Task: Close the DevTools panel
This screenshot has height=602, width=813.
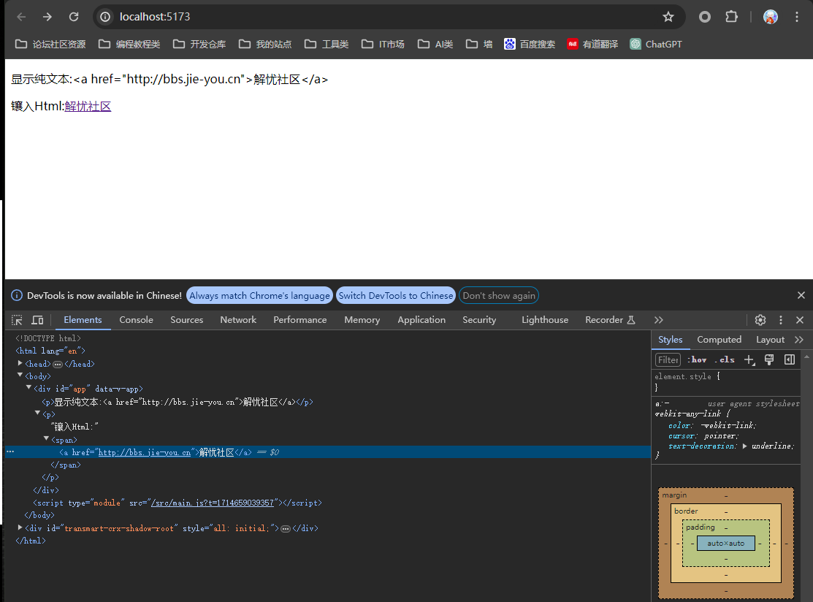Action: [x=800, y=320]
